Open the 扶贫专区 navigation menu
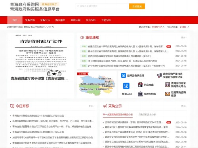 tap(91, 20)
